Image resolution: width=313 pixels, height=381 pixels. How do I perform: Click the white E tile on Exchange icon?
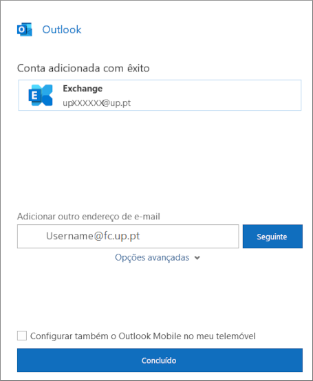34,95
